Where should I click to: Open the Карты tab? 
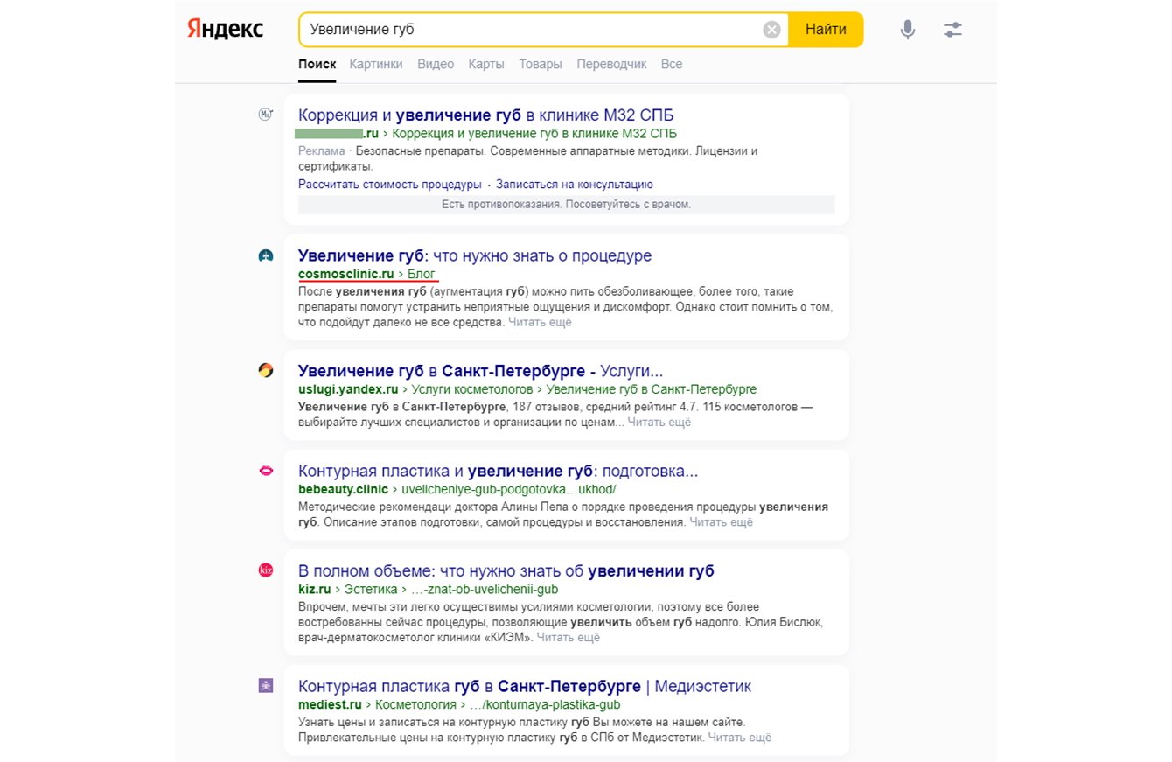pos(486,64)
